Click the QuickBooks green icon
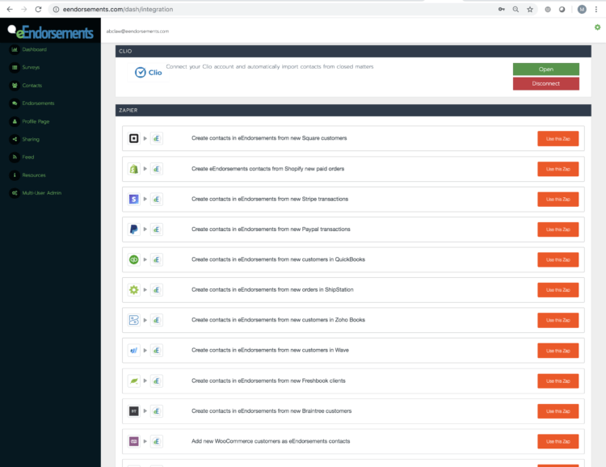Image resolution: width=606 pixels, height=467 pixels. pos(133,260)
